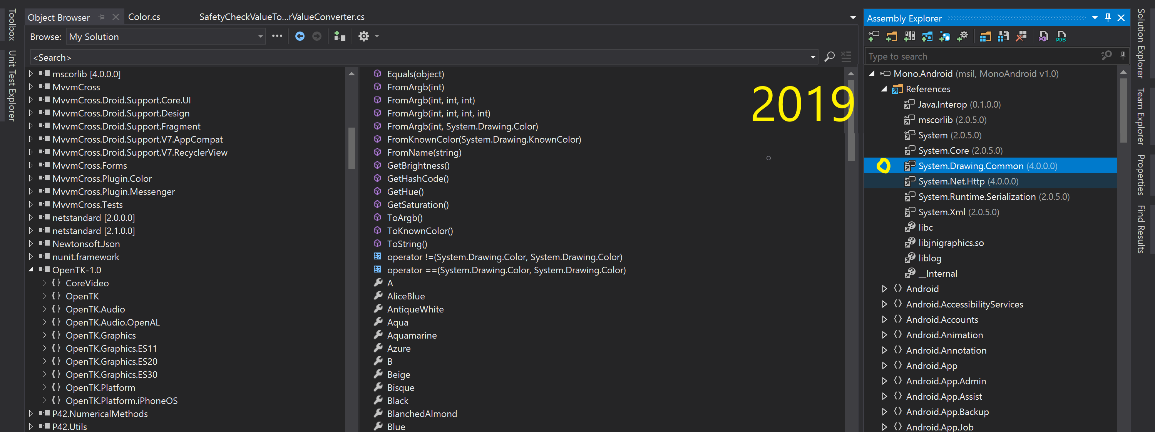Navigate back in the Object Browser
The image size is (1155, 432).
tap(300, 36)
